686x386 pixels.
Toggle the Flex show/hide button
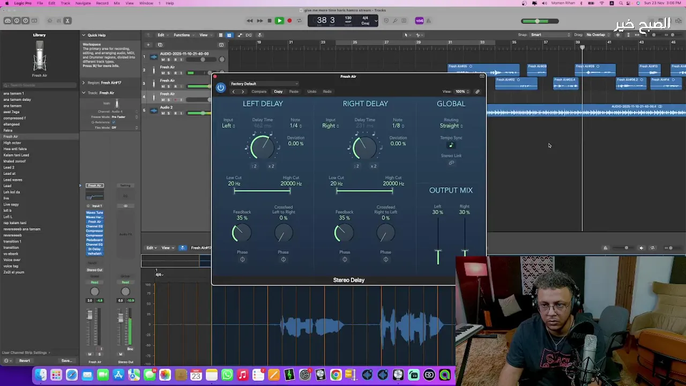(x=249, y=35)
